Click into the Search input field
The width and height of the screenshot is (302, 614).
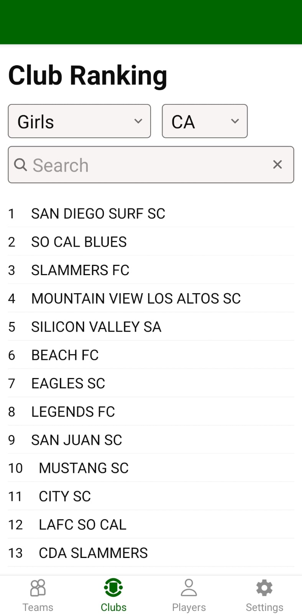click(146, 165)
